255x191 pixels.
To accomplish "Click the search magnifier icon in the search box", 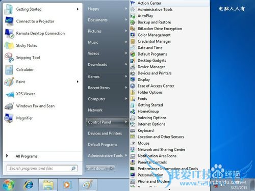I will coord(73,169).
